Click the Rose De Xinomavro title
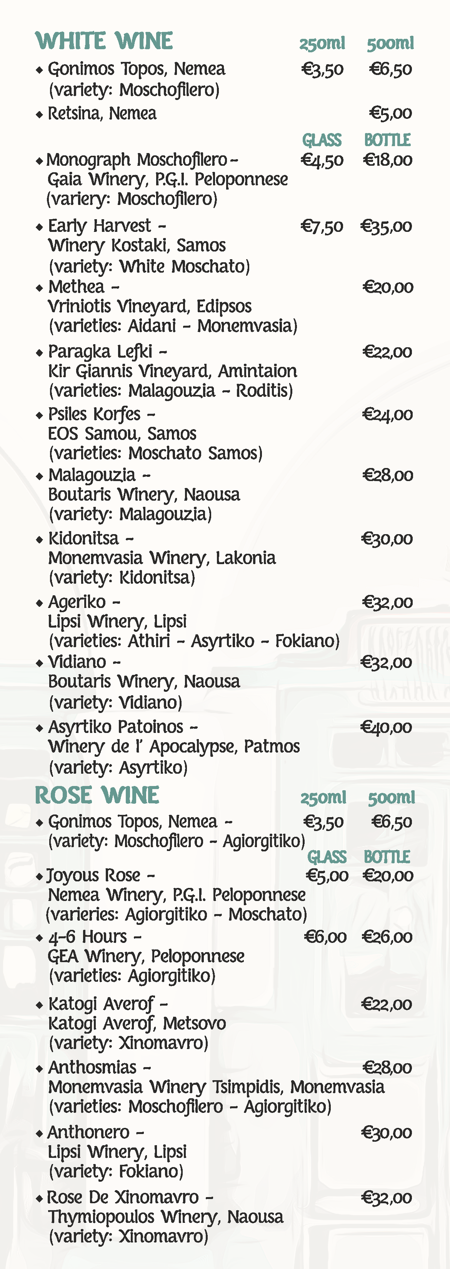Screen dimensions: 450x1269 123,1197
